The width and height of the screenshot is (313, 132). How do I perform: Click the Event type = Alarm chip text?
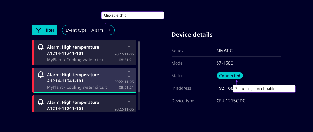(x=84, y=30)
